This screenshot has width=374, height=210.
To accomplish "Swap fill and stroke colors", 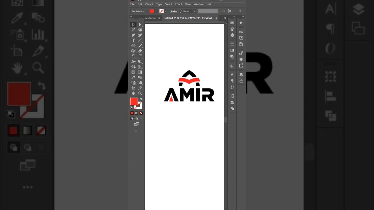I will pos(141,99).
